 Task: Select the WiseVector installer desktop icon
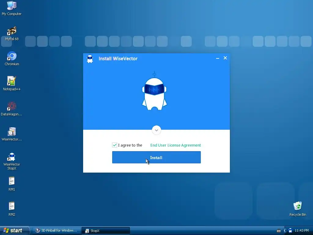(12, 134)
